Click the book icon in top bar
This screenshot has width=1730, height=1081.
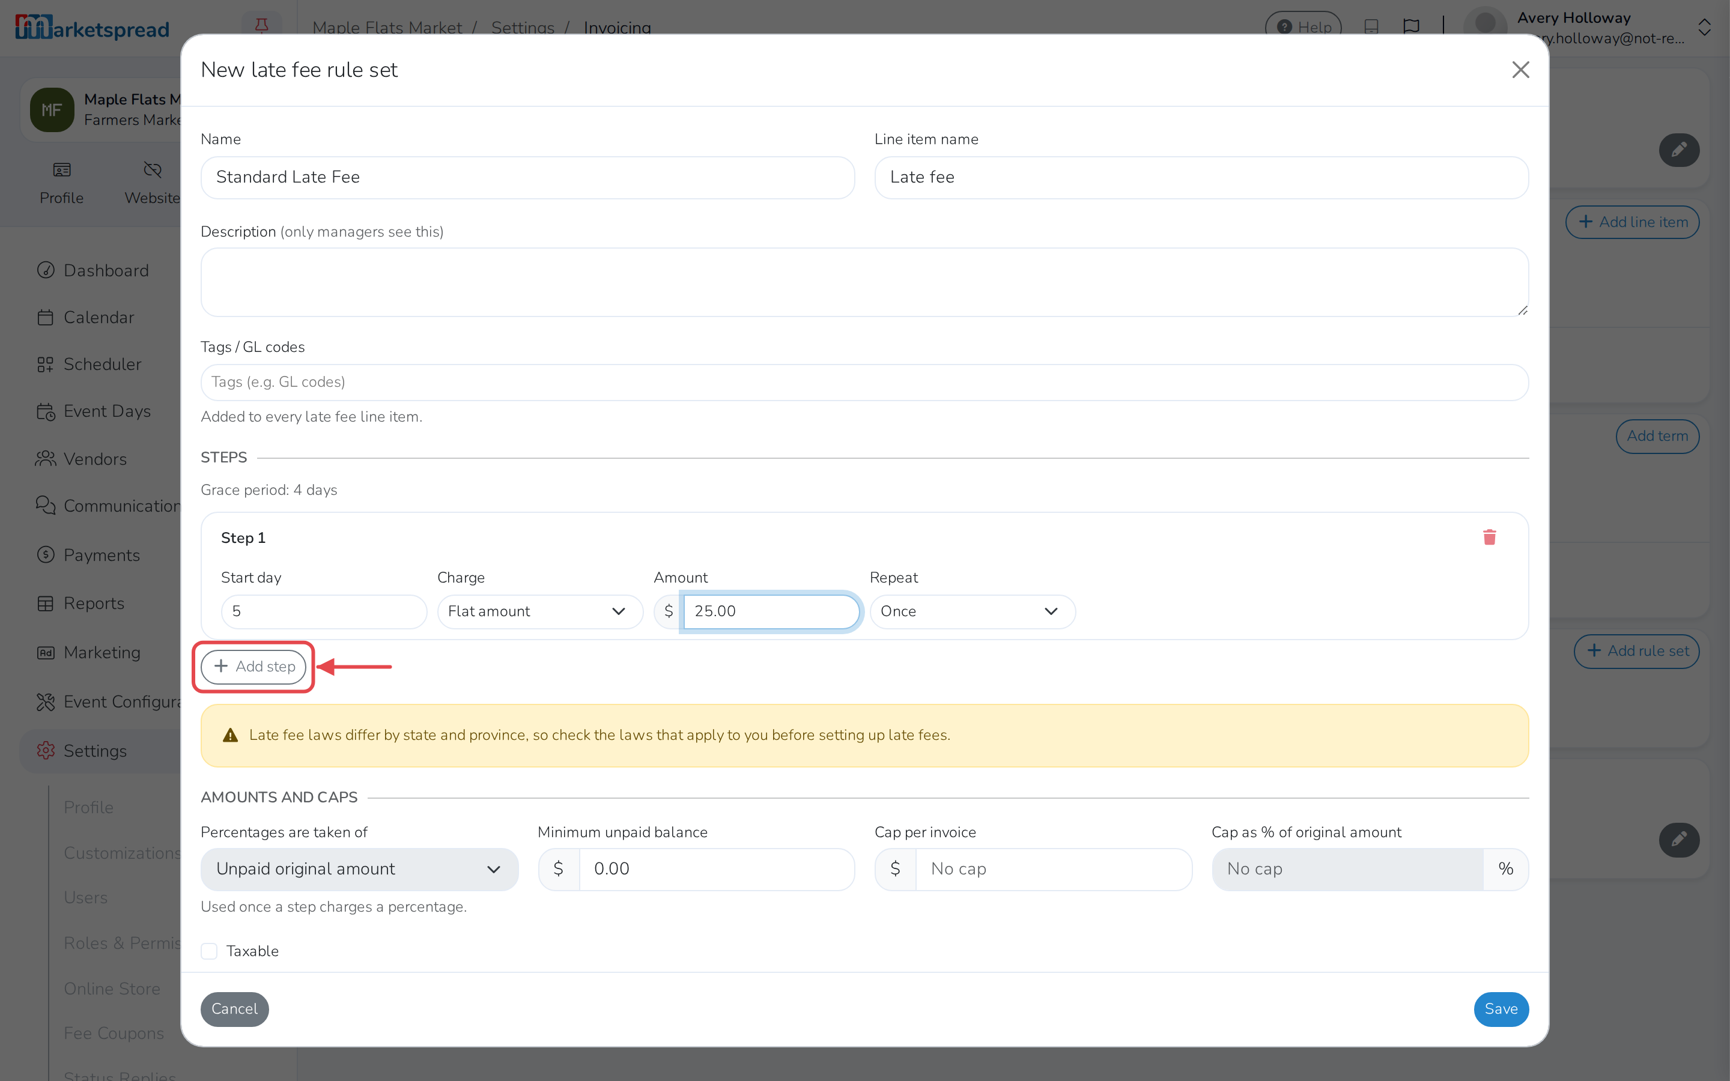click(x=1371, y=27)
